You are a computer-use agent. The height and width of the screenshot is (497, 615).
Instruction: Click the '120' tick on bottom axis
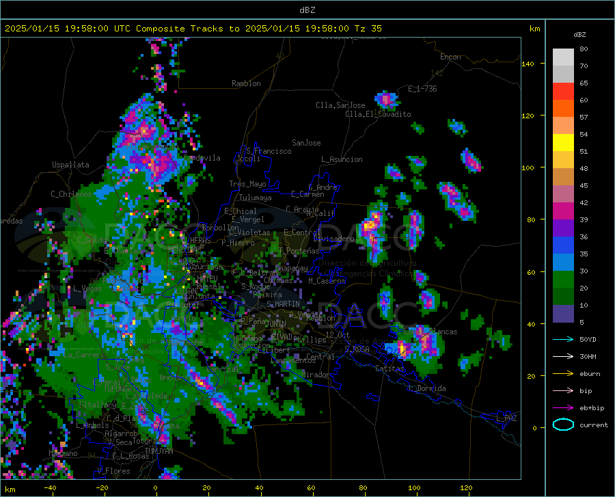coord(466,487)
